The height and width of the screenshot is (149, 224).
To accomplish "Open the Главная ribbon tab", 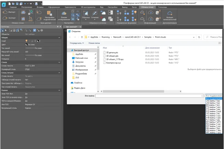I will (x=13, y=7).
